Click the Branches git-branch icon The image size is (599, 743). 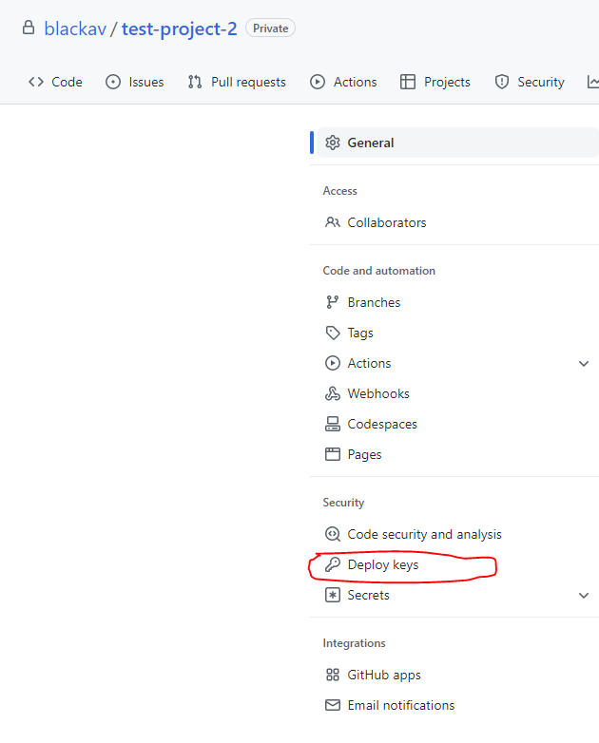(333, 302)
